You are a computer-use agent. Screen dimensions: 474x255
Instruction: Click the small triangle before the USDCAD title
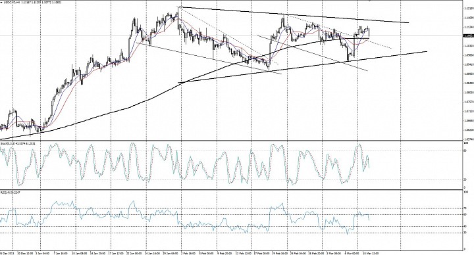(1, 3)
